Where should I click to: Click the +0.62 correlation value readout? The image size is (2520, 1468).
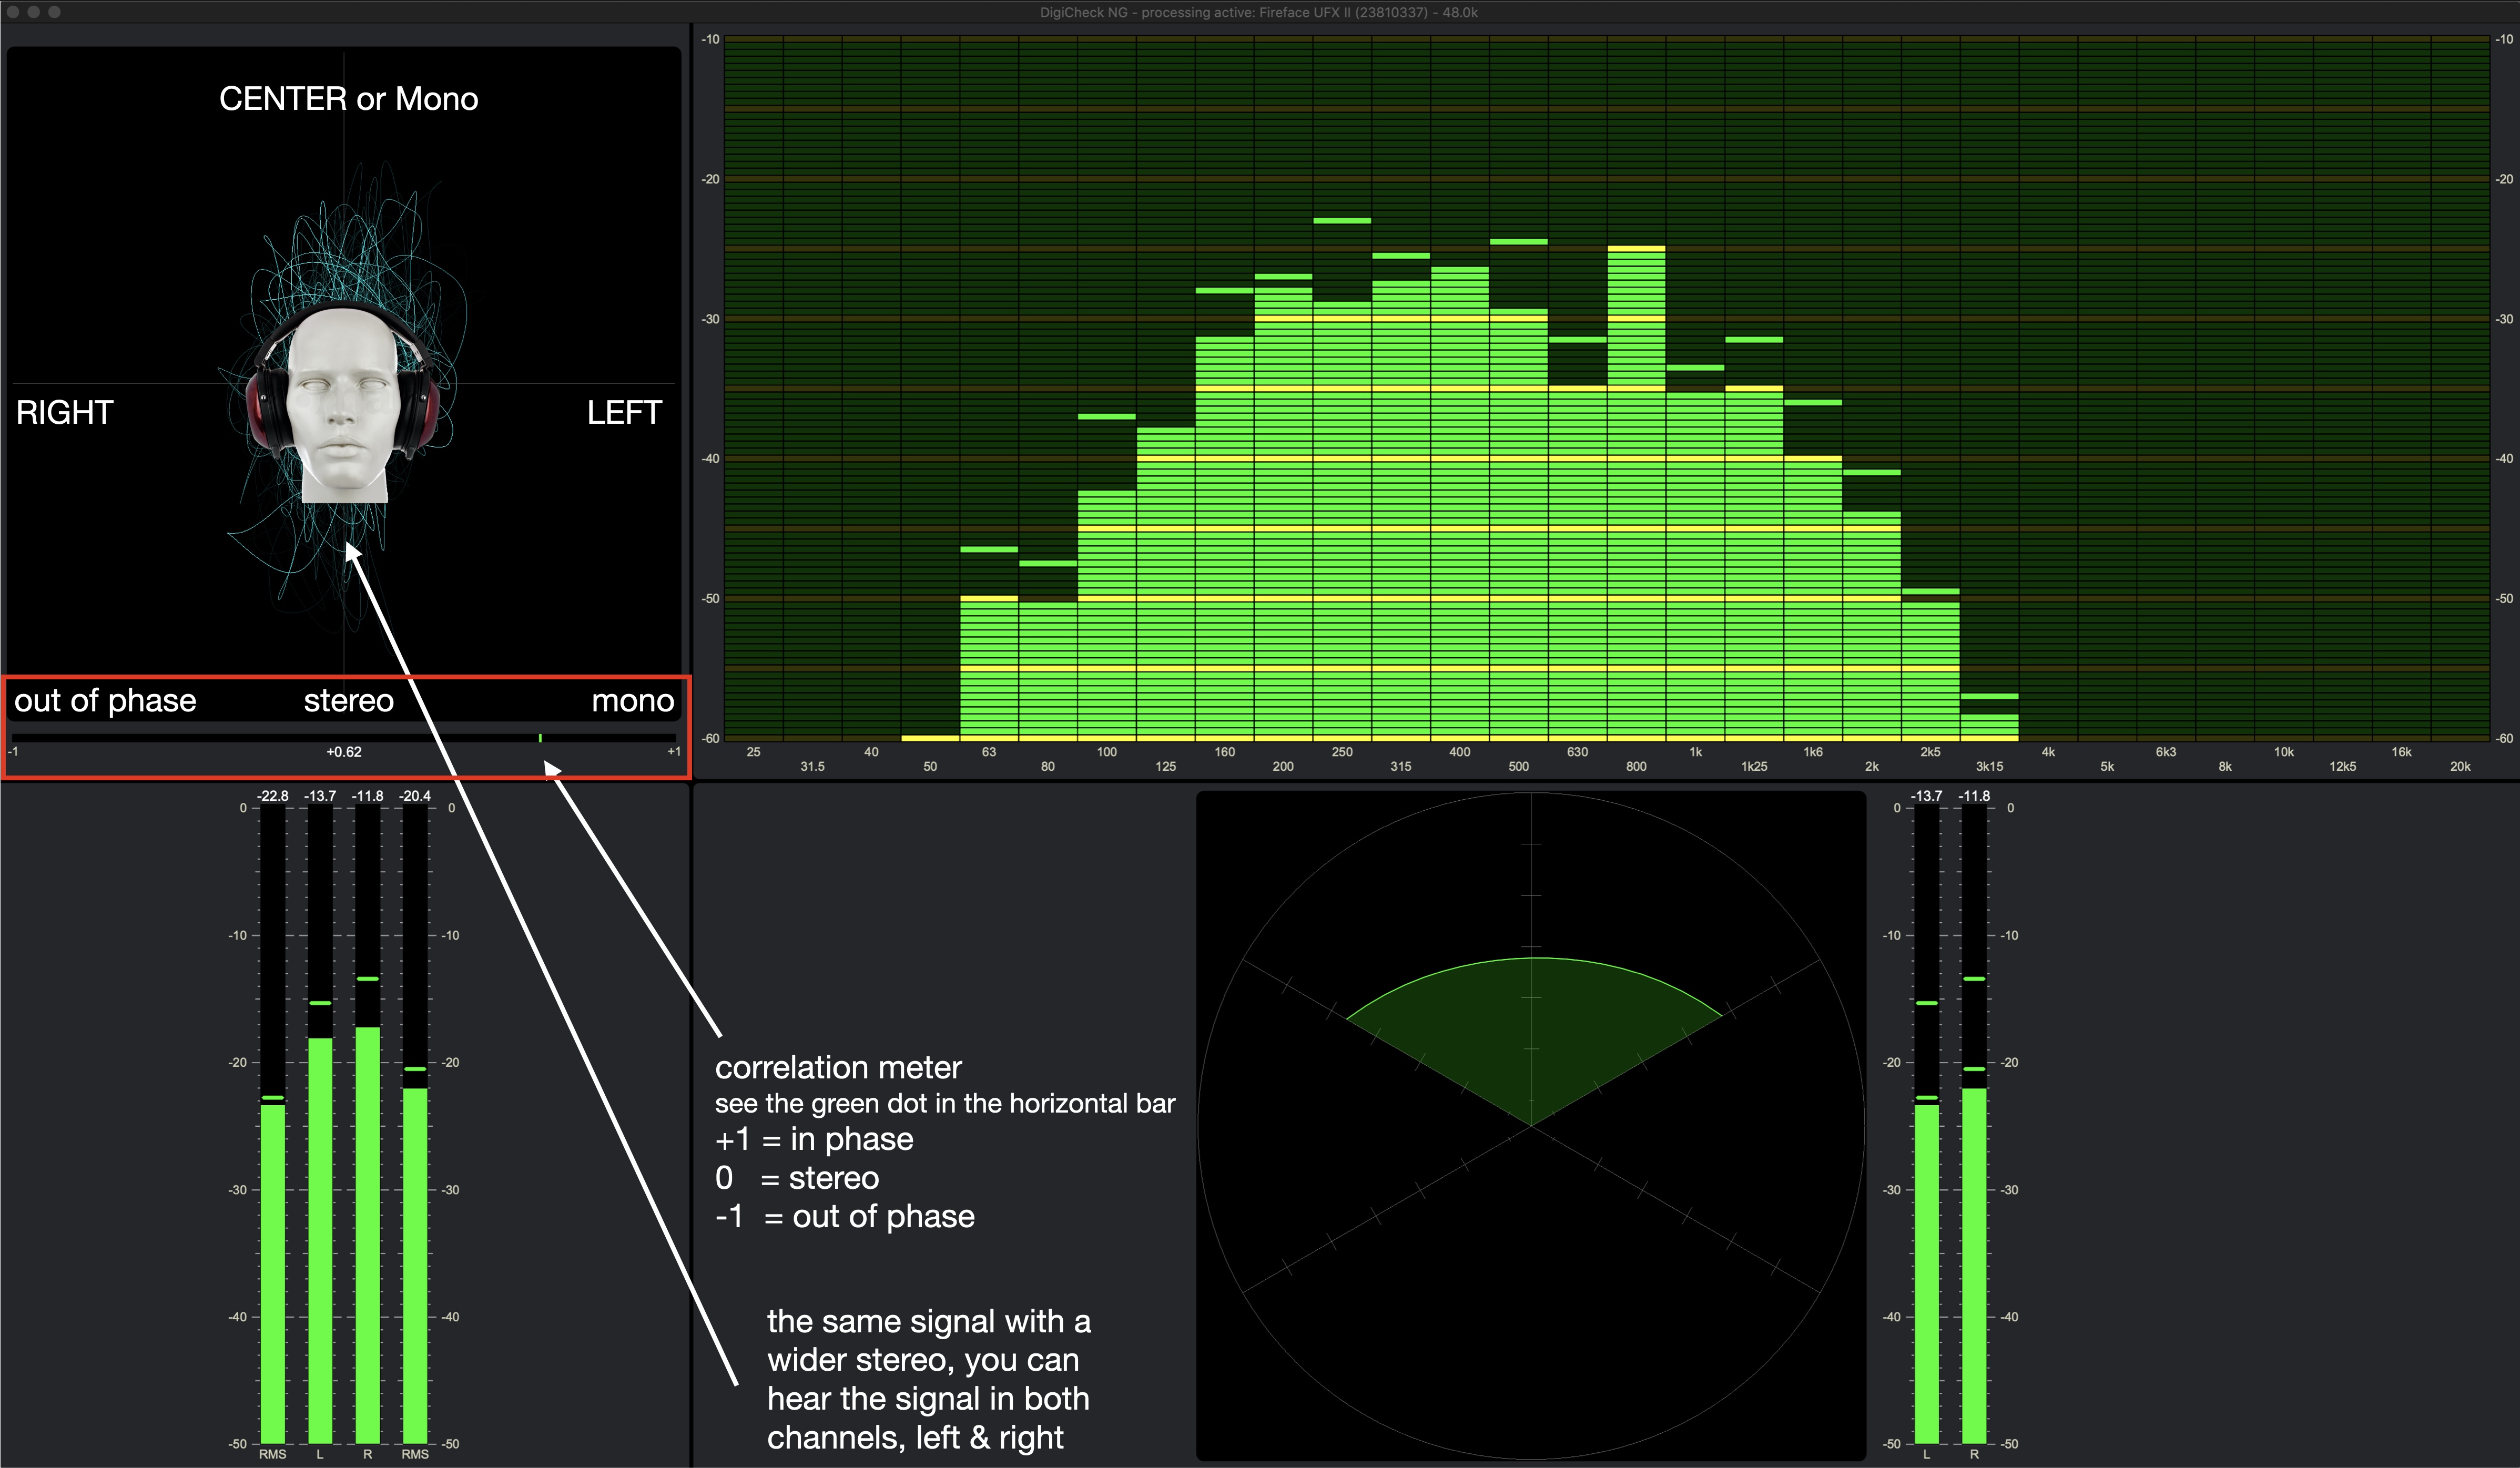[x=343, y=752]
